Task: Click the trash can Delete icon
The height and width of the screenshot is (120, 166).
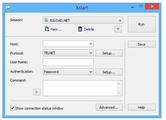Action: pyautogui.click(x=80, y=29)
